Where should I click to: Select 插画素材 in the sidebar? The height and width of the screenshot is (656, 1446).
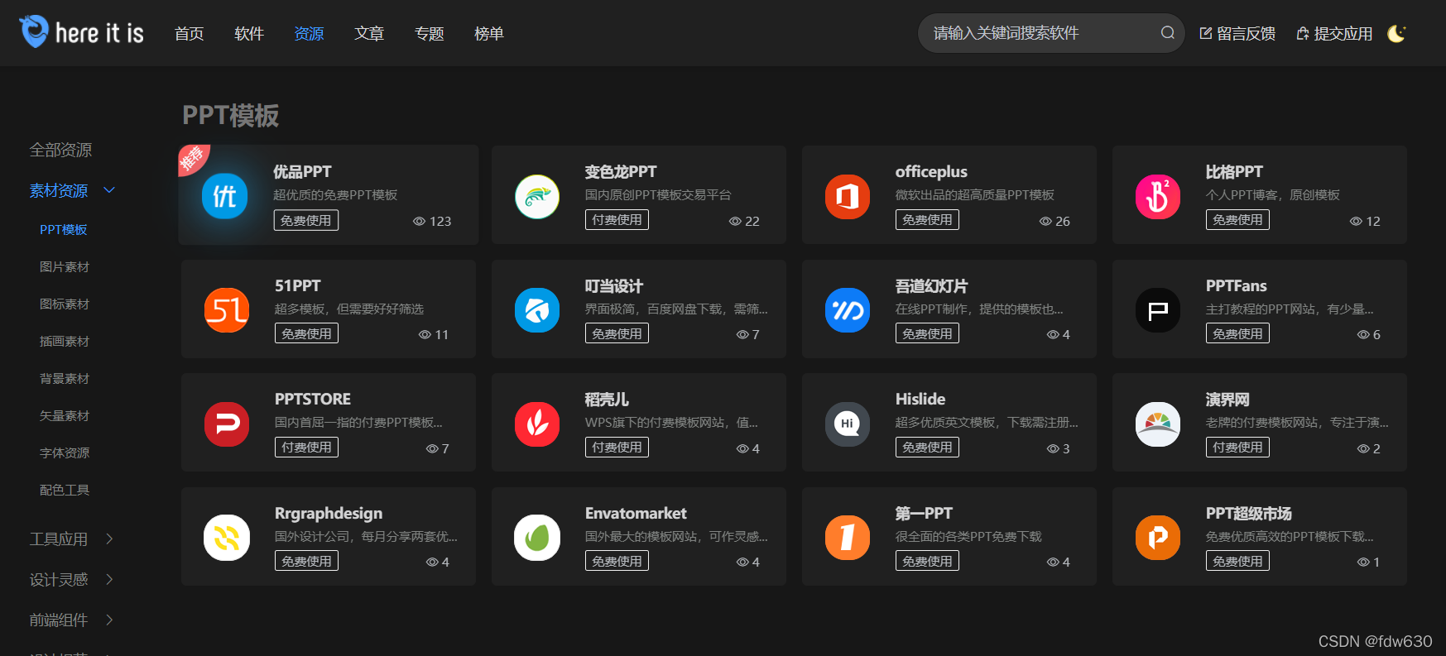pyautogui.click(x=65, y=341)
